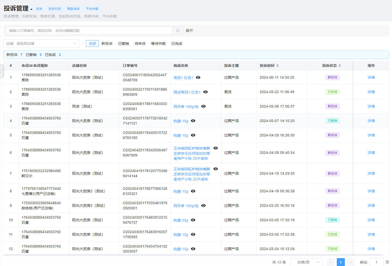Click eye icon in row 8 钩藤 10g
Image resolution: width=392 pixels, height=266 pixels.
coord(193,191)
